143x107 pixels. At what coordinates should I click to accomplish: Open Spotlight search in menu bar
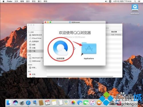(x=135, y=1)
